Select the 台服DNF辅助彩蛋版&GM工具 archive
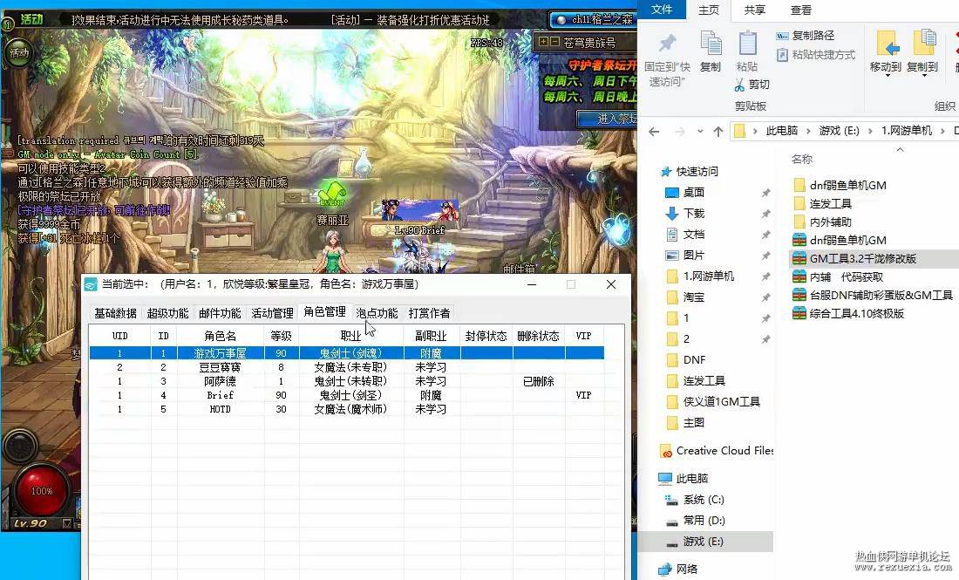Viewport: 959px width, 580px height. [881, 295]
